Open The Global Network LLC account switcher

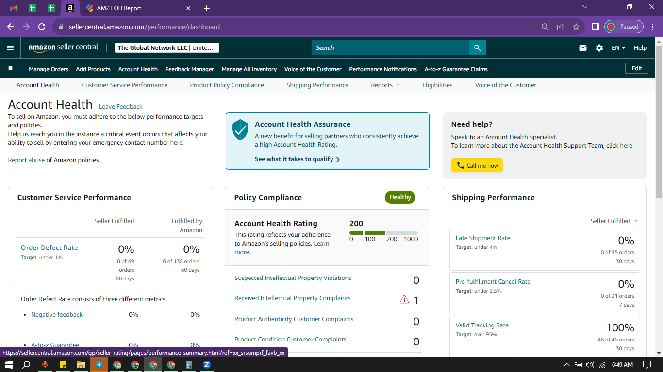coord(167,47)
